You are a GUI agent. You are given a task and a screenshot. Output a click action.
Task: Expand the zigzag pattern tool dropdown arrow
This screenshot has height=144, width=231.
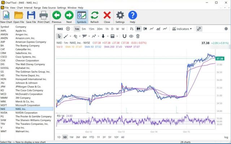(x=99, y=36)
